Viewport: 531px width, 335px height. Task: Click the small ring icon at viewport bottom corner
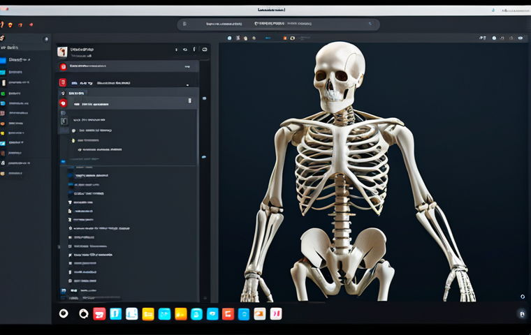tap(523, 297)
